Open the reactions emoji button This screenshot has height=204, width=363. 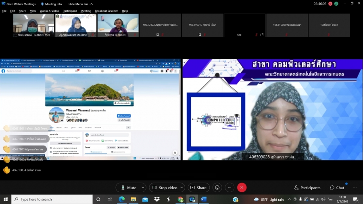(217, 187)
